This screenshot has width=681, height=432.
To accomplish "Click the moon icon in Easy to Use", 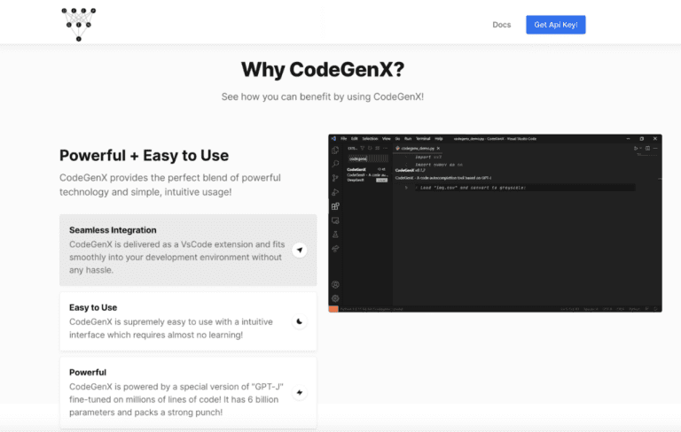I will click(300, 321).
